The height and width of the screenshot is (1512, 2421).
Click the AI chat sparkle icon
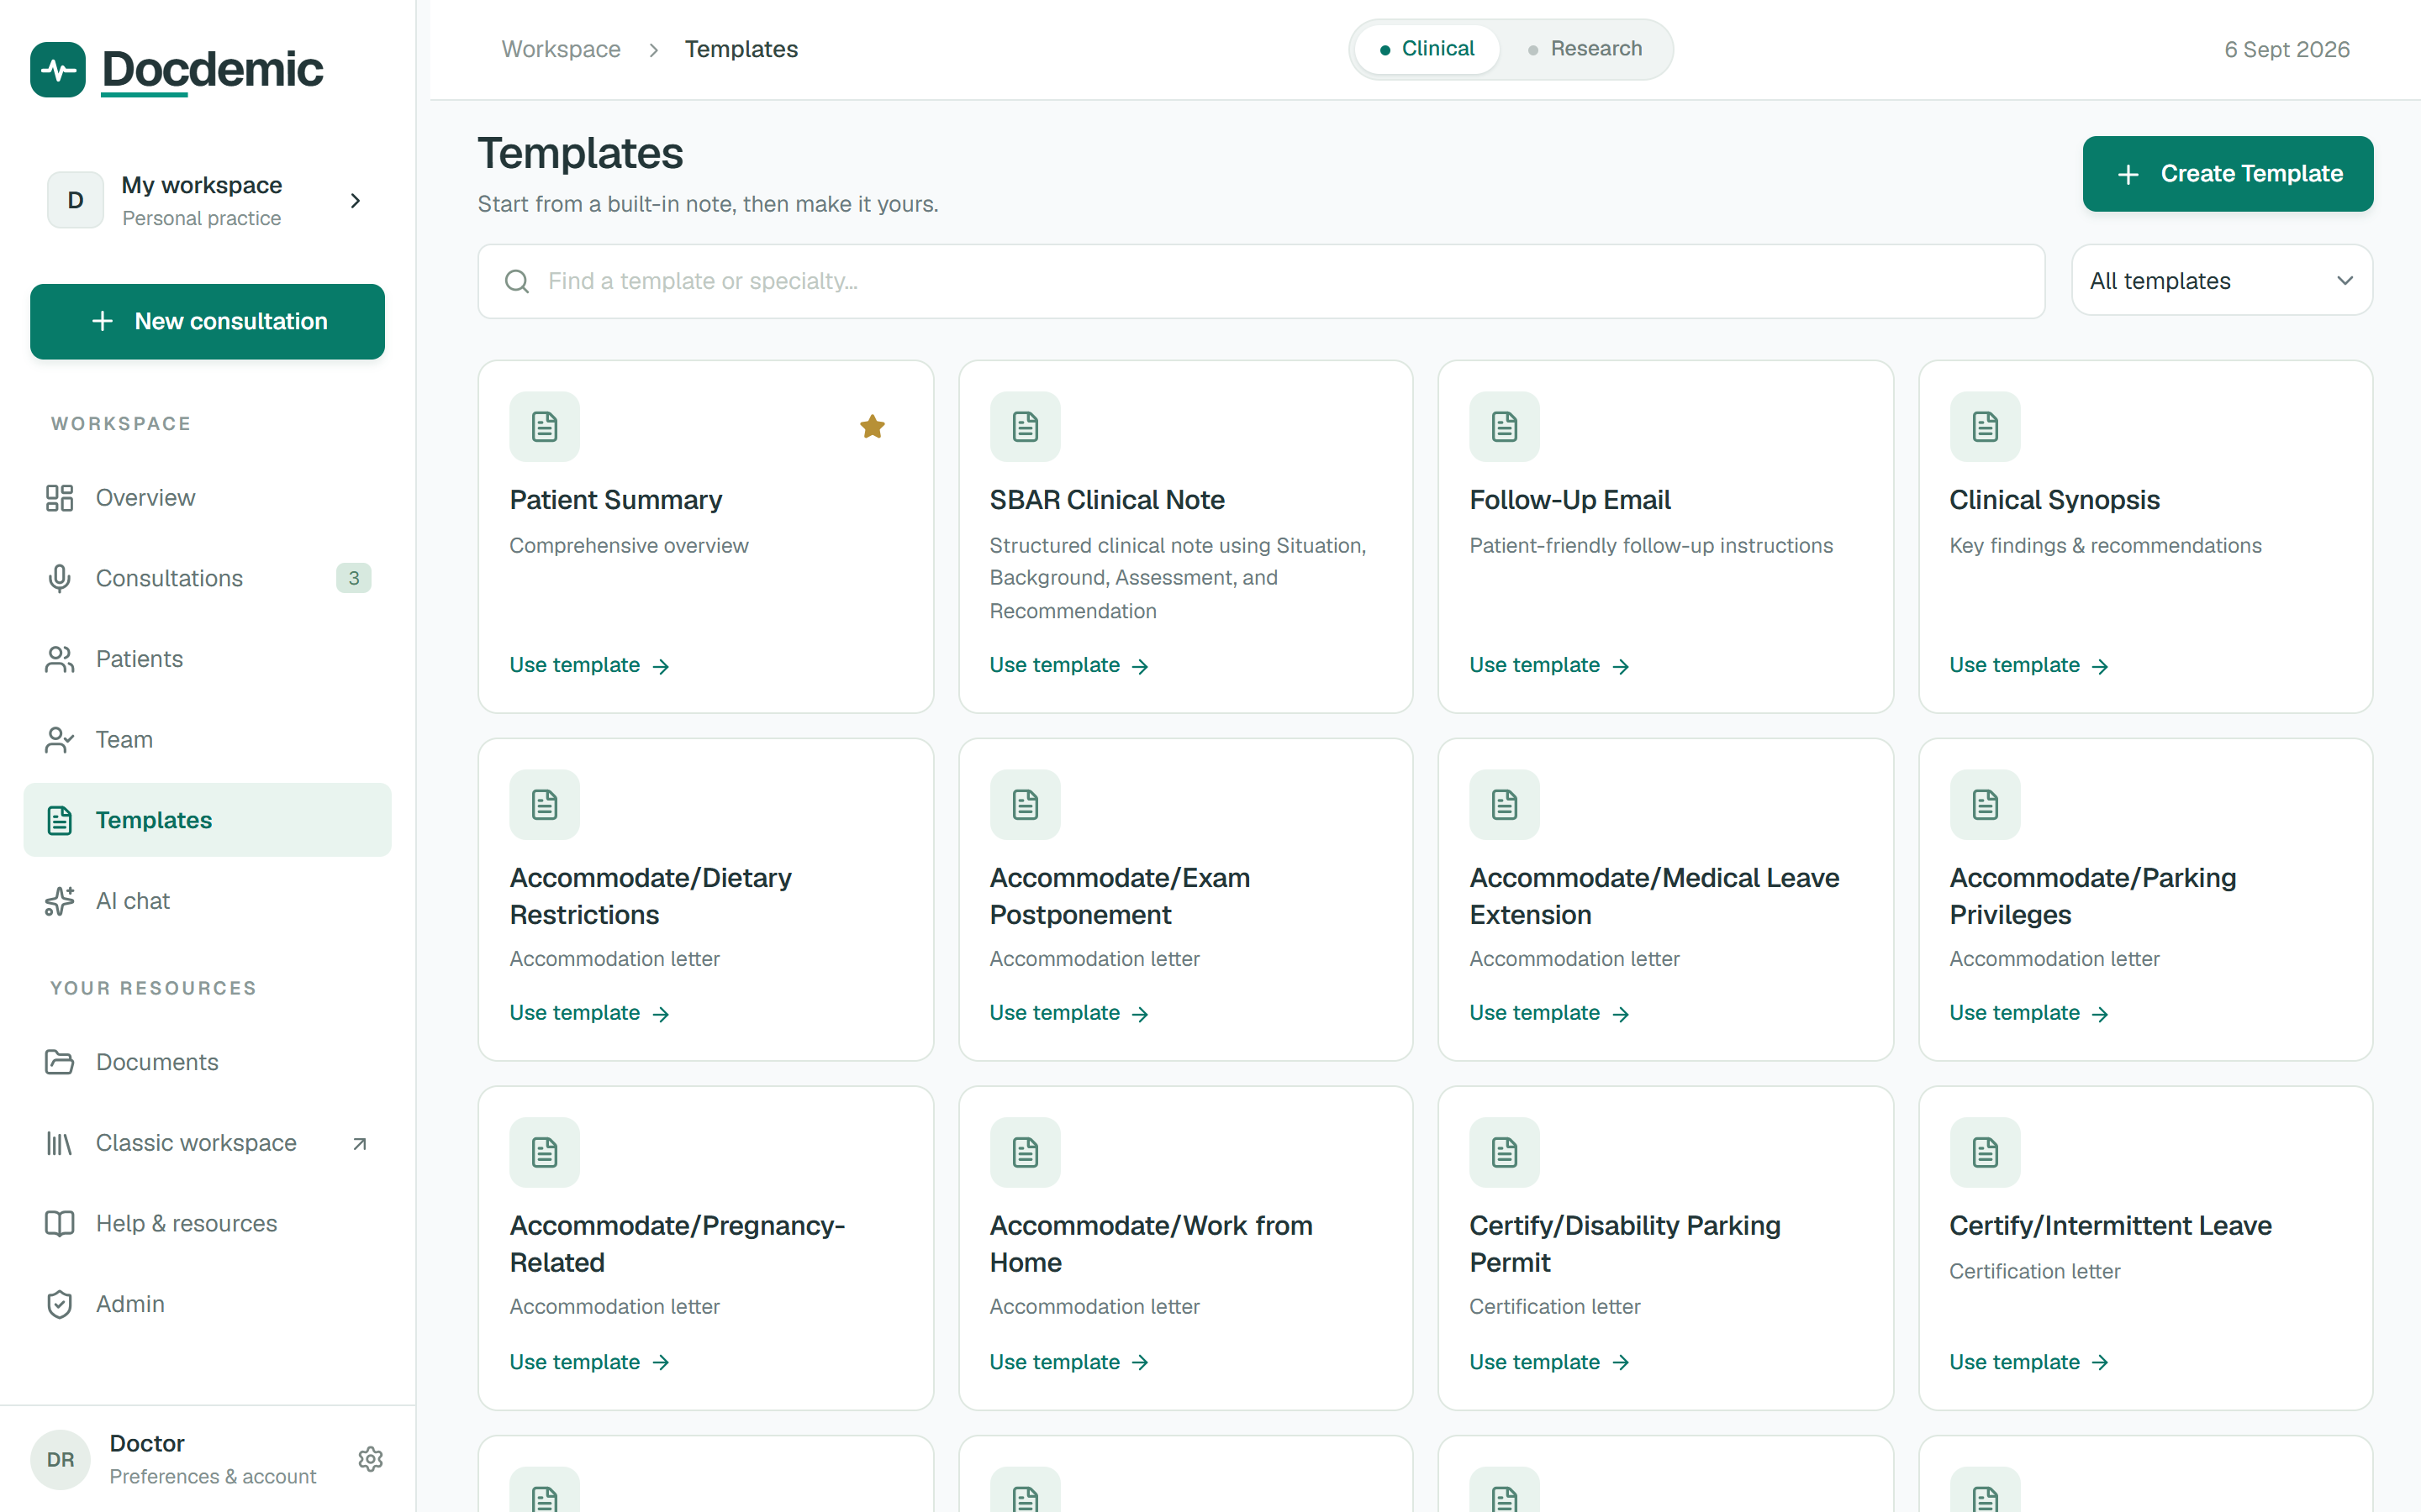tap(59, 901)
